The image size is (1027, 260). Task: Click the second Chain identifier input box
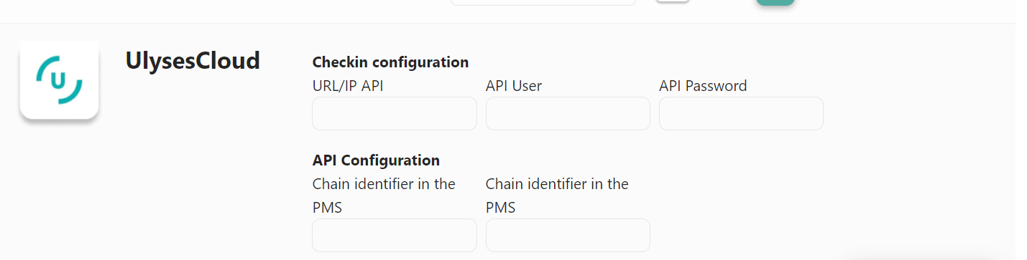568,235
